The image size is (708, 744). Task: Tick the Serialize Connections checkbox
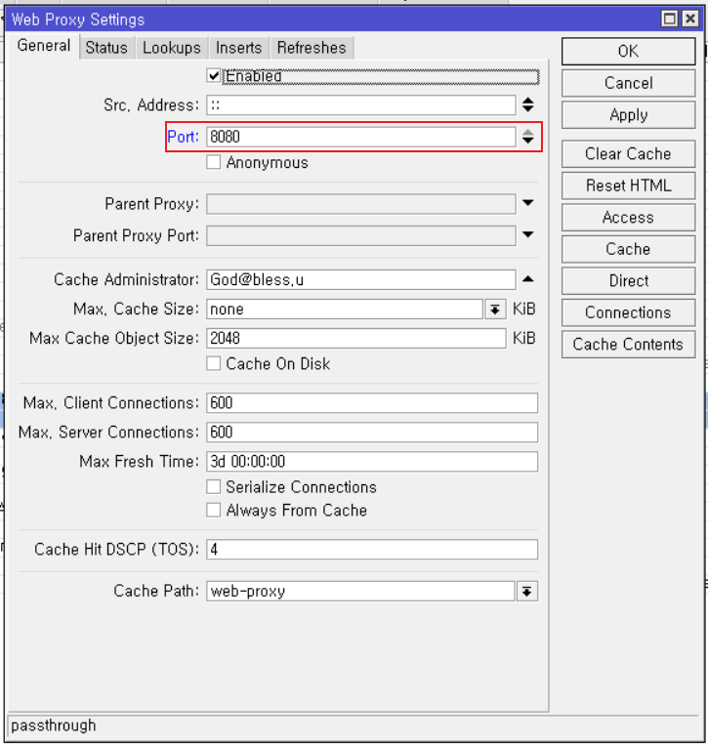pyautogui.click(x=214, y=487)
